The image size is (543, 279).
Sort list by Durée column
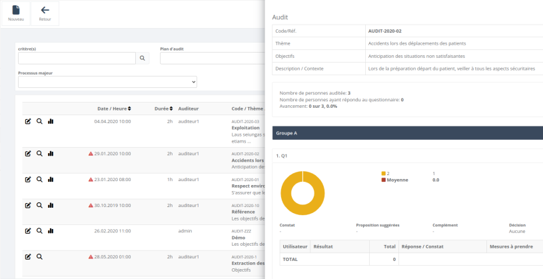tap(163, 109)
